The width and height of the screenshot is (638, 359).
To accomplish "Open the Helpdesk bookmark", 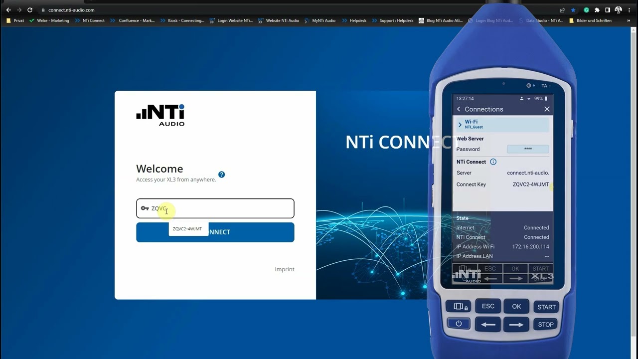I will click(x=354, y=20).
